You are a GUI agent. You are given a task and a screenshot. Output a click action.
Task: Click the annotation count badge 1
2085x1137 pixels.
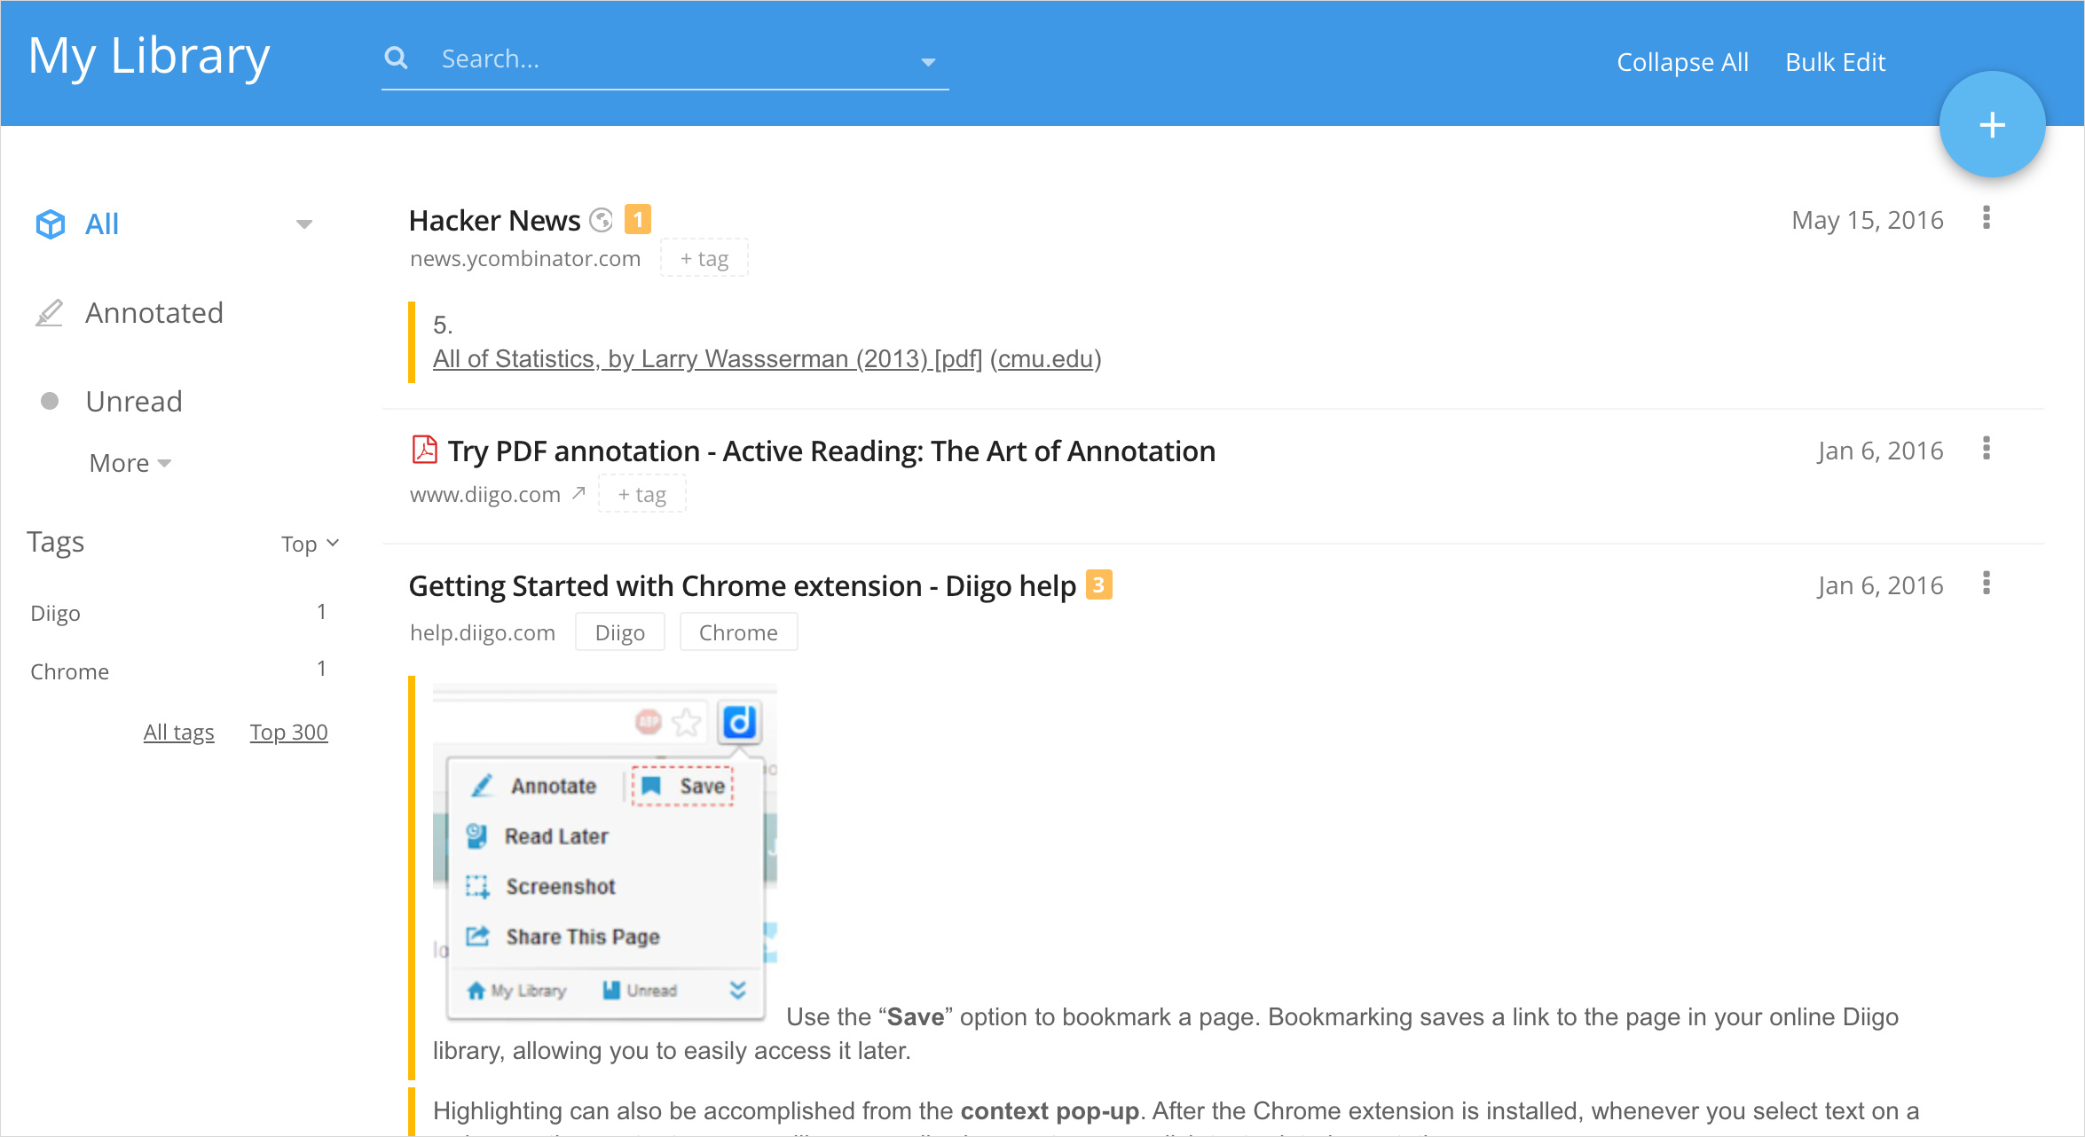click(x=637, y=219)
